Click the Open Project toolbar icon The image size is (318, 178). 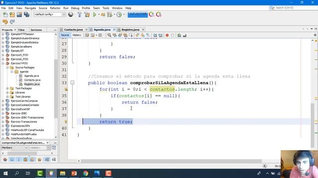(x=19, y=14)
